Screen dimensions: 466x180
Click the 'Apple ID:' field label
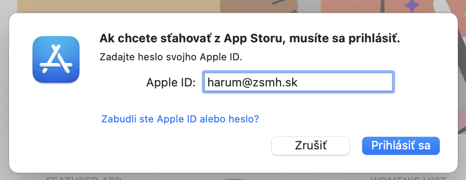(x=171, y=82)
